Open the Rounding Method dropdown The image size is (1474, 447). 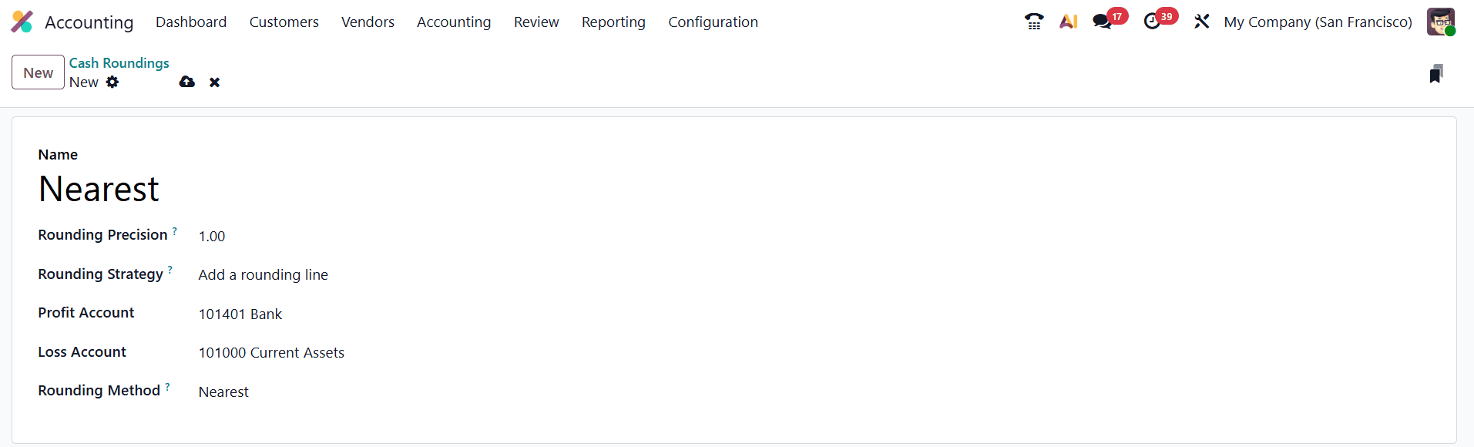point(223,392)
